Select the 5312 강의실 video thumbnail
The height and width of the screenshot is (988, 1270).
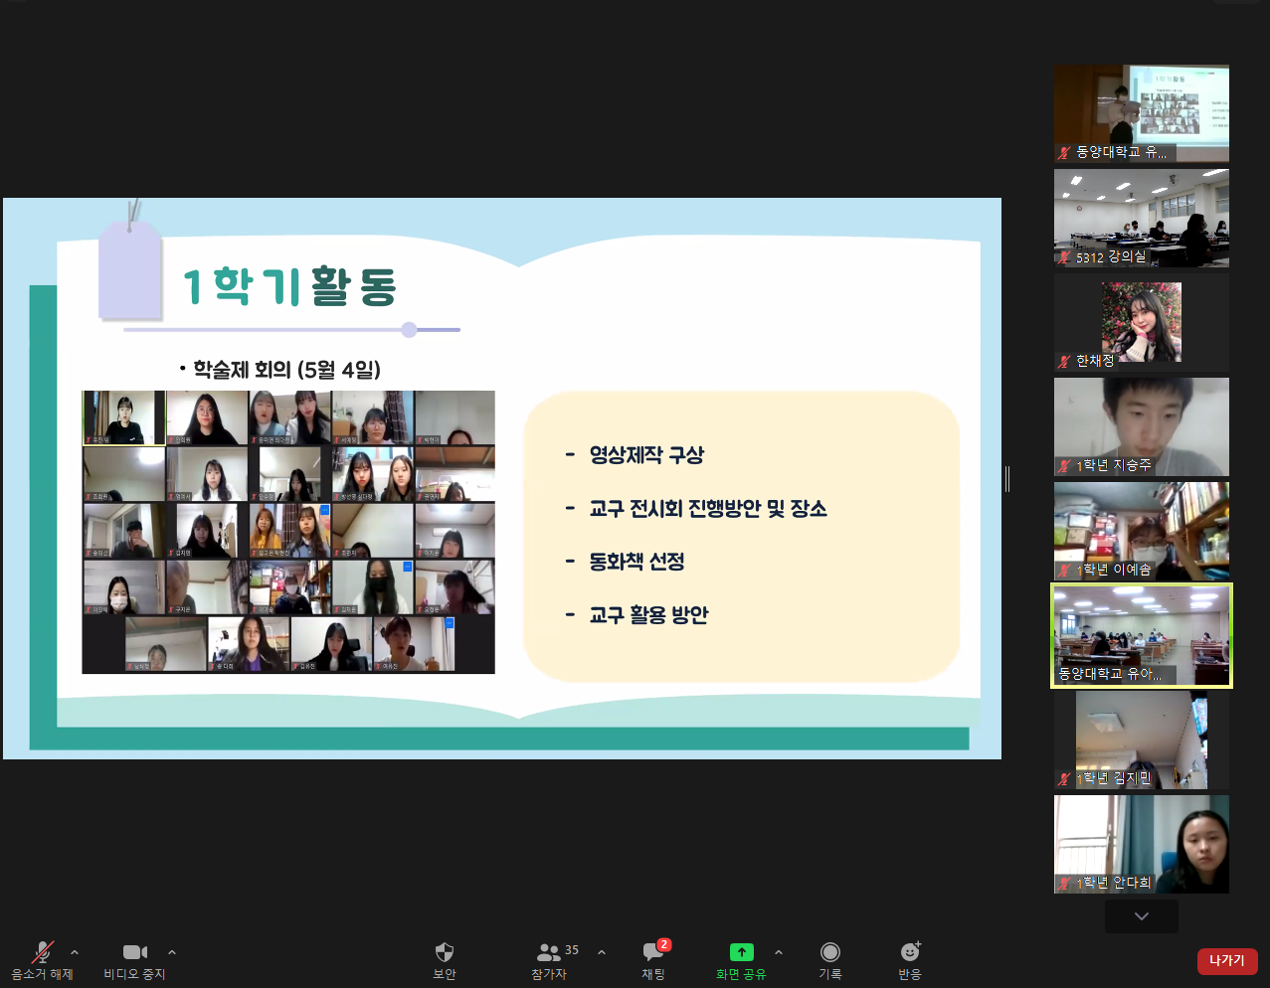[x=1141, y=218]
